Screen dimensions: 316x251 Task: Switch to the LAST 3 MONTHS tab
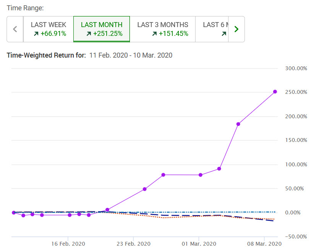(x=163, y=29)
